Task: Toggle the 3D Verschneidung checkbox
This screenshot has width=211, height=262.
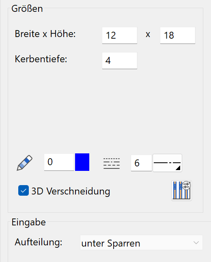Action: pyautogui.click(x=24, y=190)
